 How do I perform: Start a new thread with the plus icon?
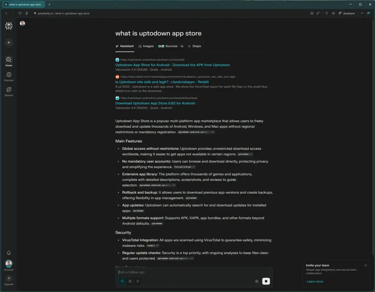pos(8,42)
